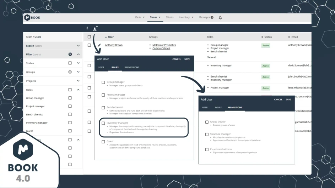Expand the Groups filter
This screenshot has height=188, width=335.
pos(78,72)
